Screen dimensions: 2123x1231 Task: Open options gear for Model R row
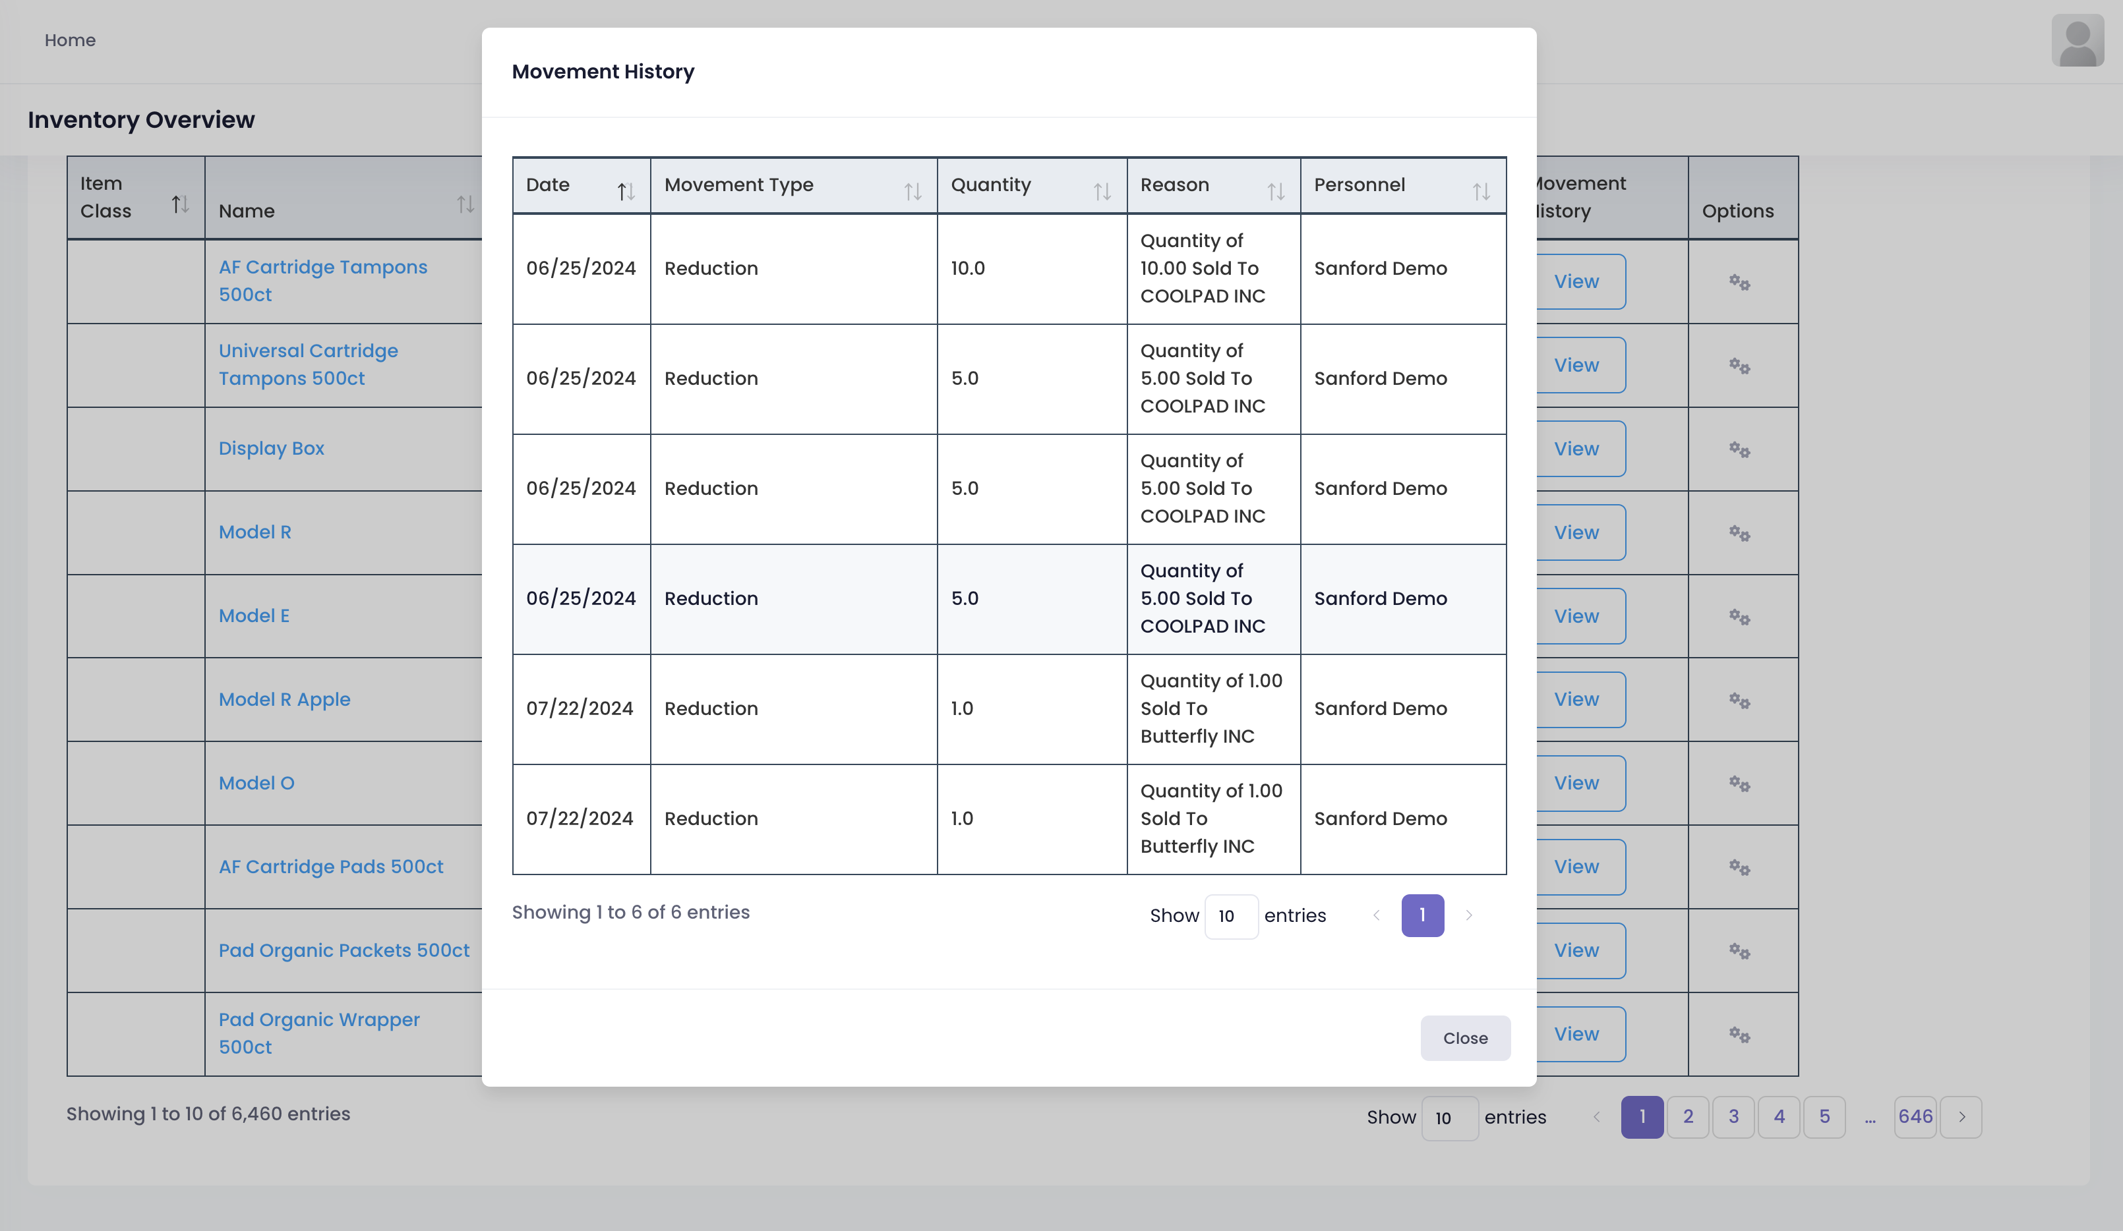[x=1740, y=533]
